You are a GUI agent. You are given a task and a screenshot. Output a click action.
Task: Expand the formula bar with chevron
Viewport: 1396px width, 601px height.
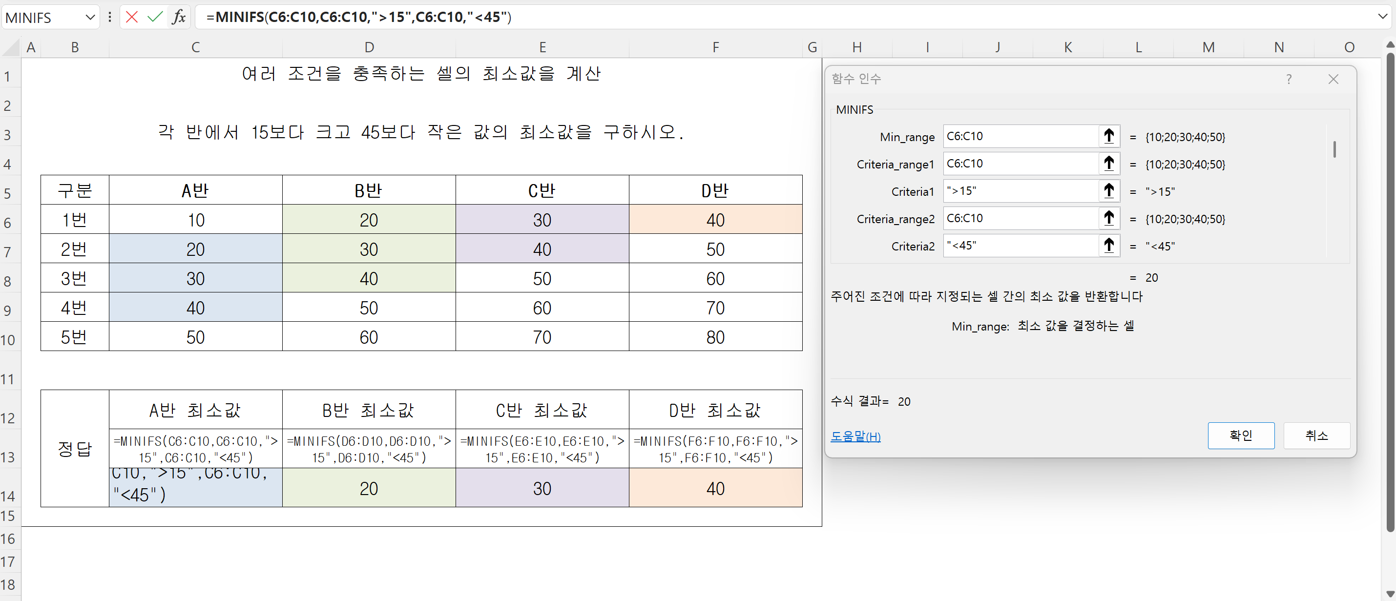[1382, 17]
